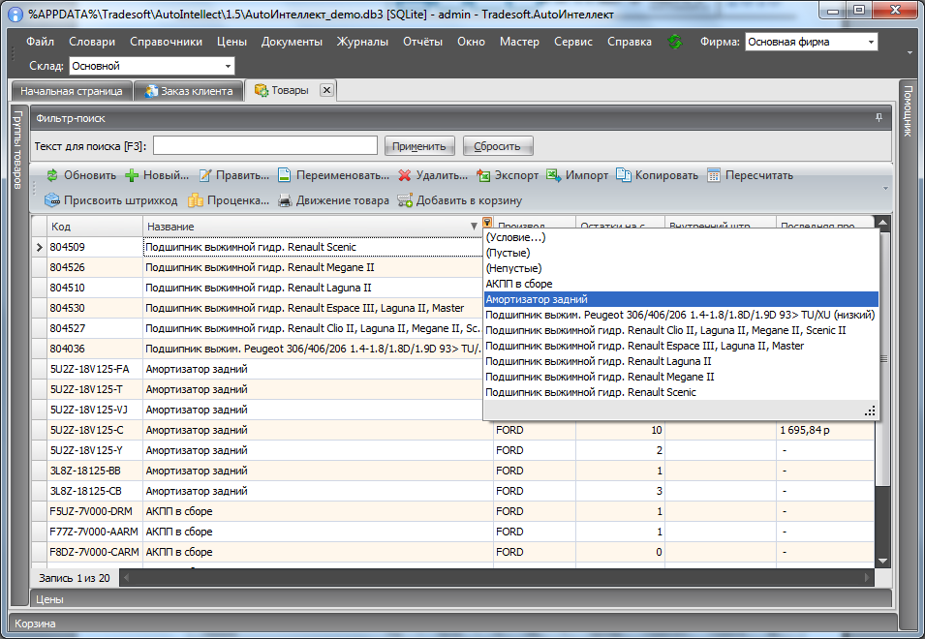Add a new item with Новый
The image size is (925, 639).
click(x=133, y=175)
